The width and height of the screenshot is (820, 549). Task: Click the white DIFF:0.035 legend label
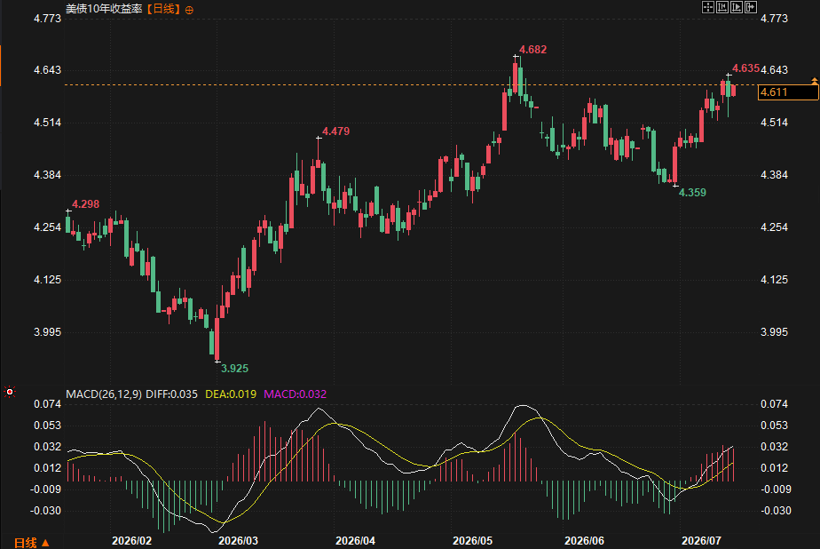coord(171,394)
